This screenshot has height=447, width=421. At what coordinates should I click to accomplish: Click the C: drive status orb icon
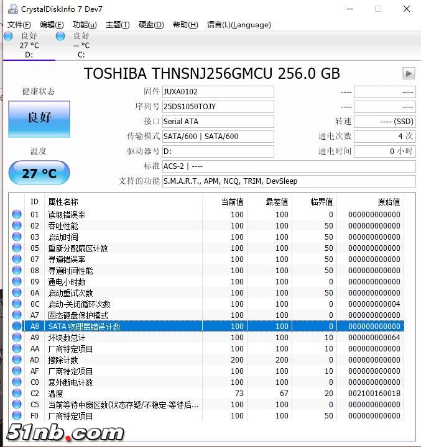click(60, 36)
